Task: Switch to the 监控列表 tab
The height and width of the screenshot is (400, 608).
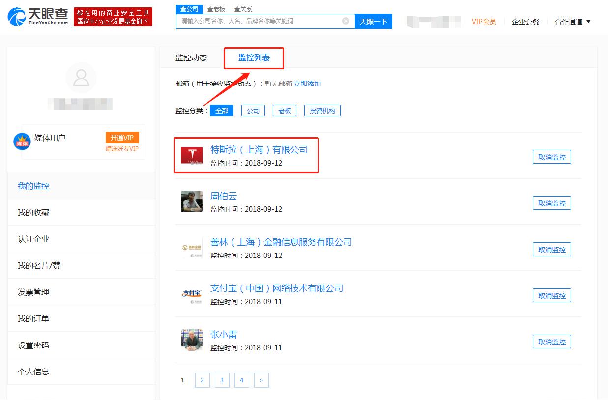Action: [254, 57]
